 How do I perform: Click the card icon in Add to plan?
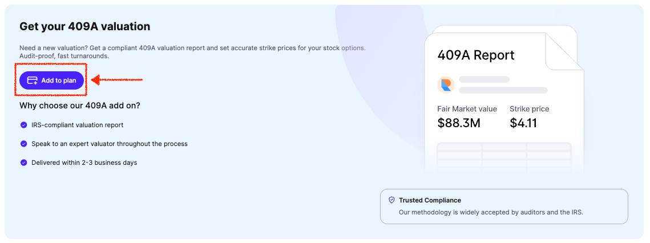click(x=33, y=80)
